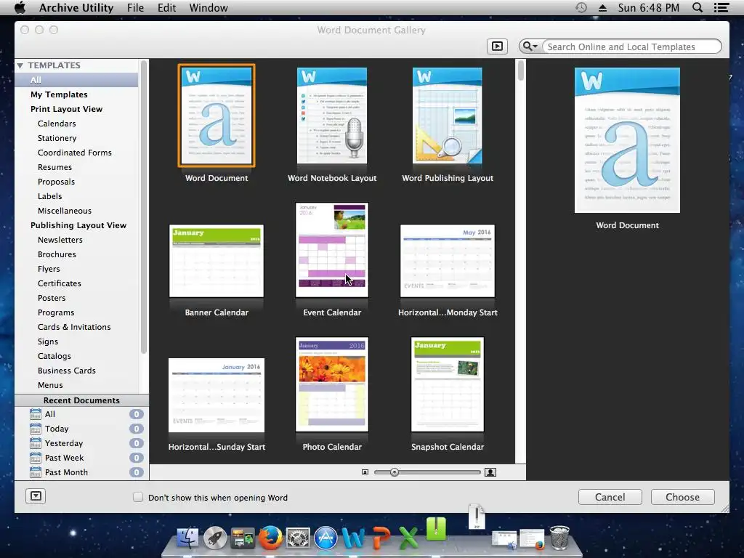
Task: Select the Photo Calendar thumbnail
Action: [x=331, y=384]
